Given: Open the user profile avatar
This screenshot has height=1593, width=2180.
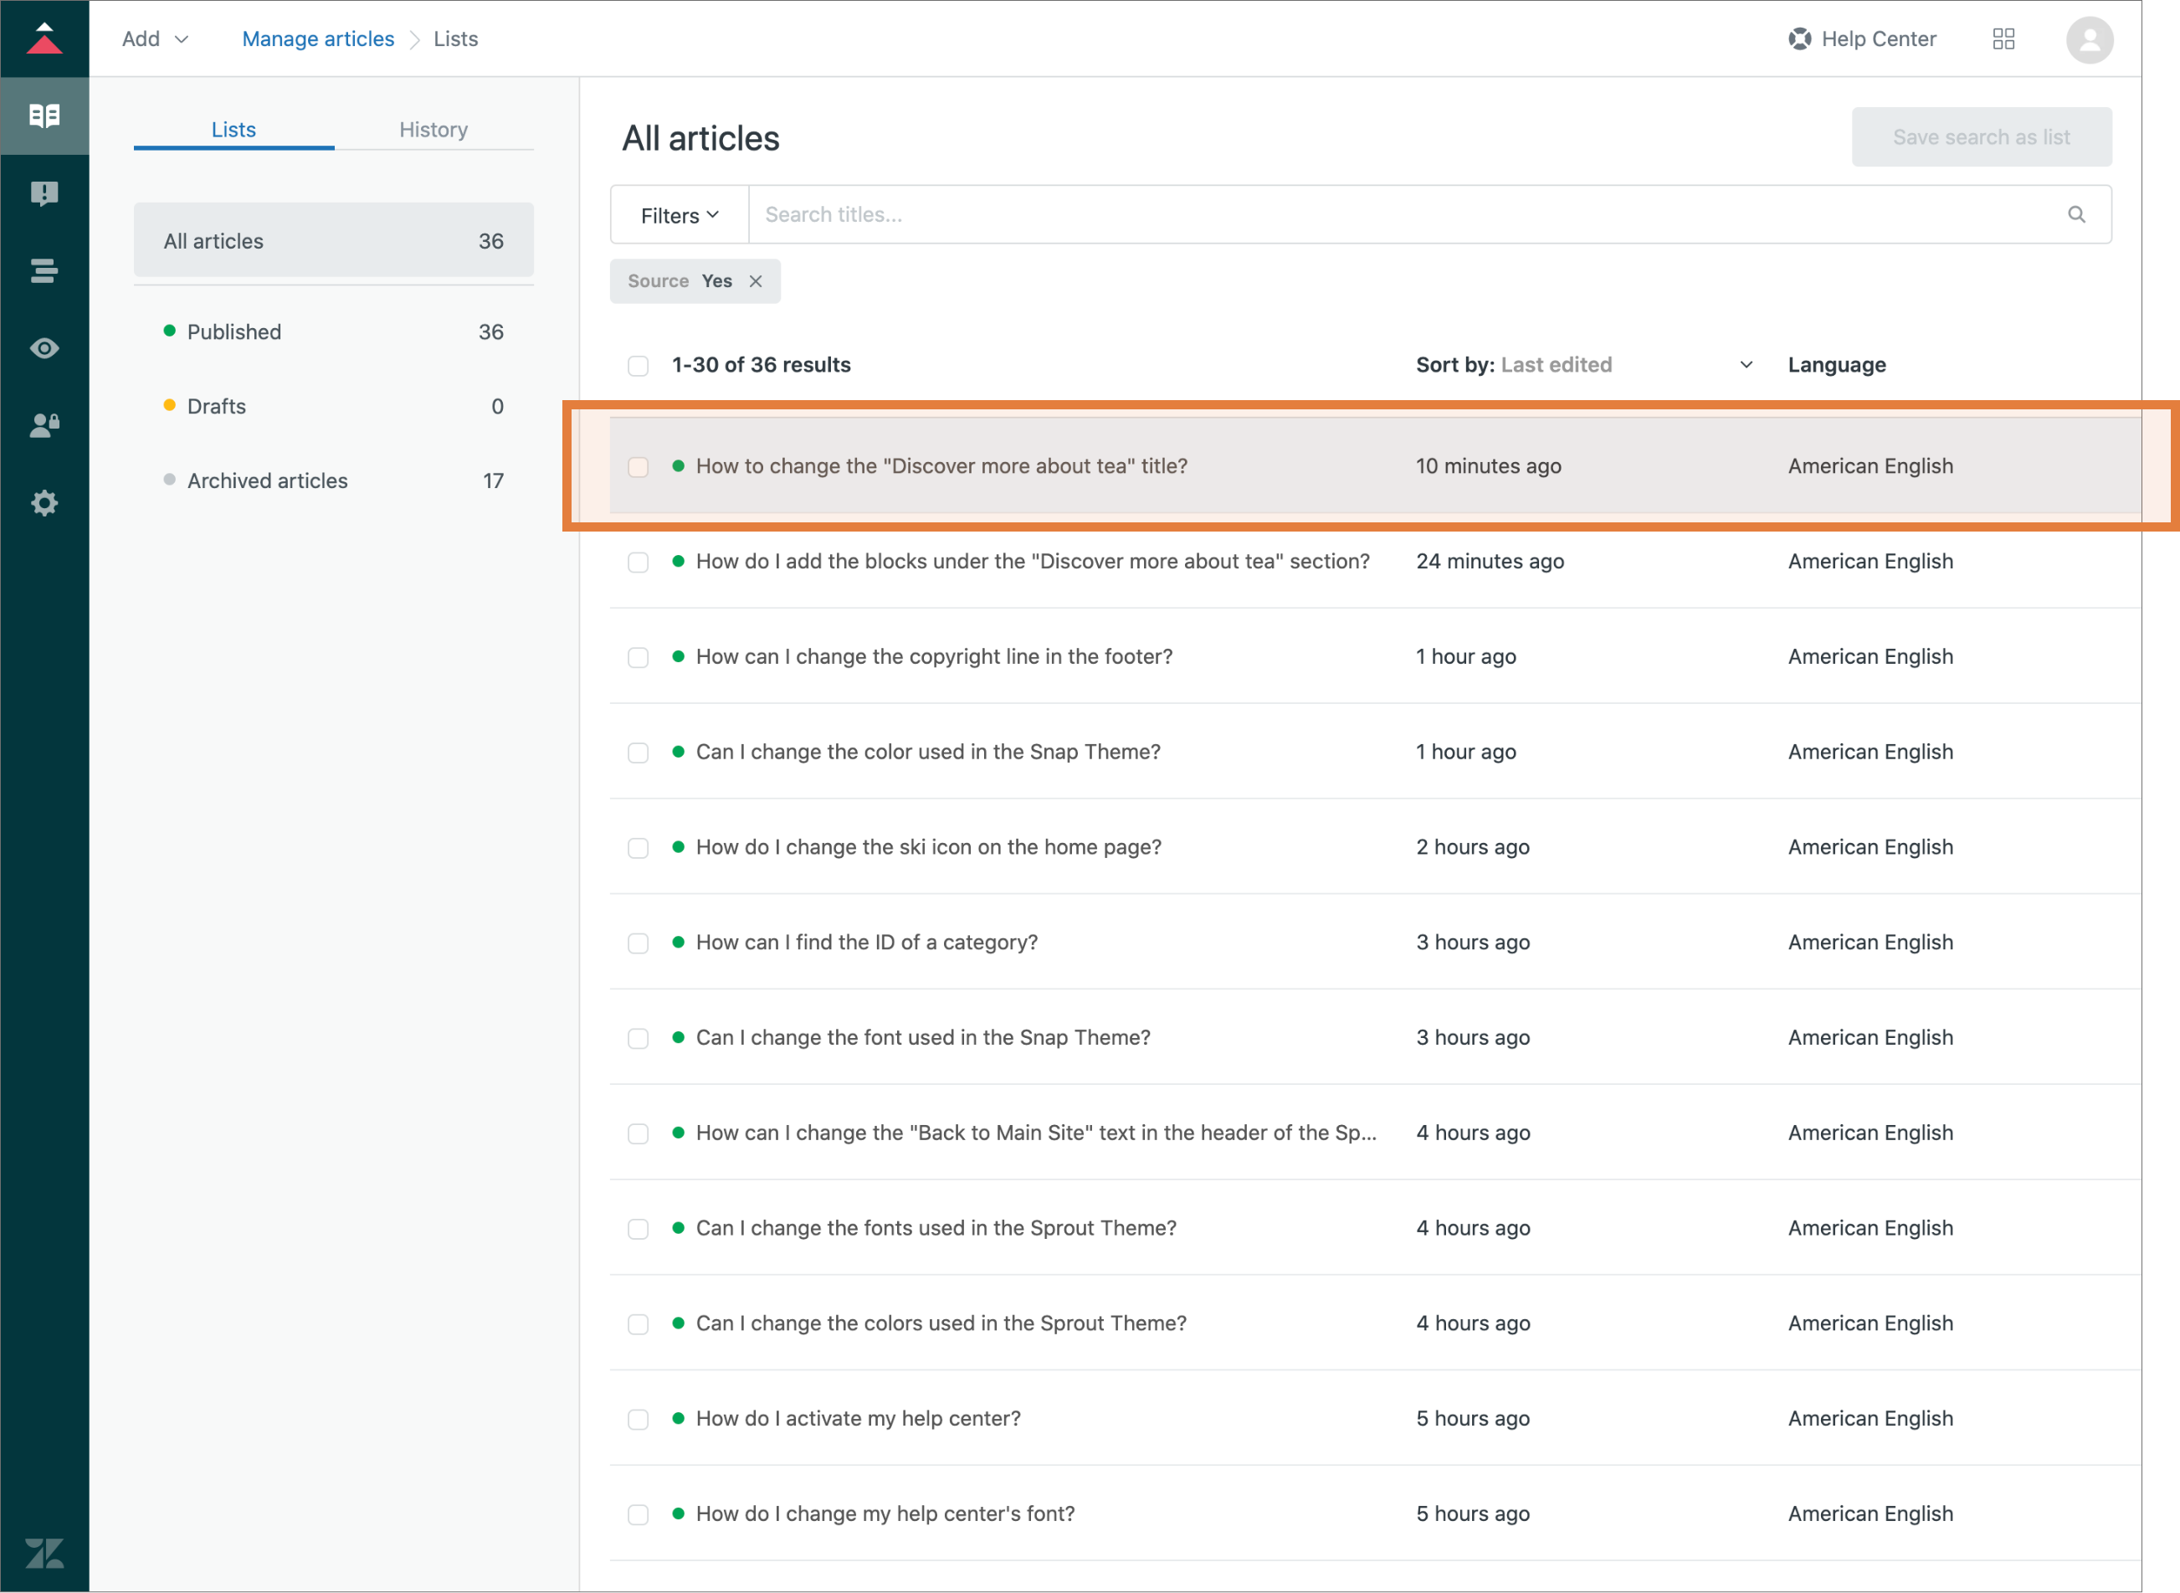Looking at the screenshot, I should tap(2089, 39).
